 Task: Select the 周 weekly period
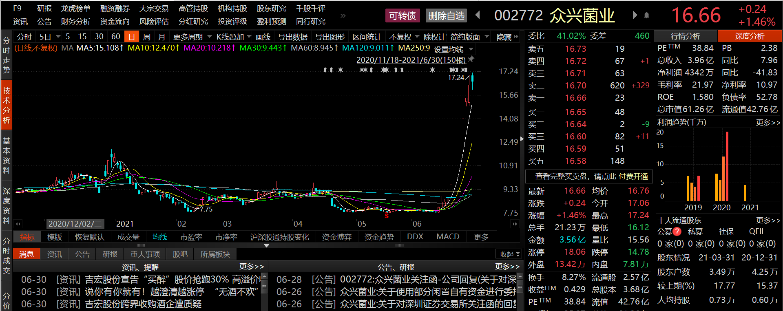click(146, 37)
